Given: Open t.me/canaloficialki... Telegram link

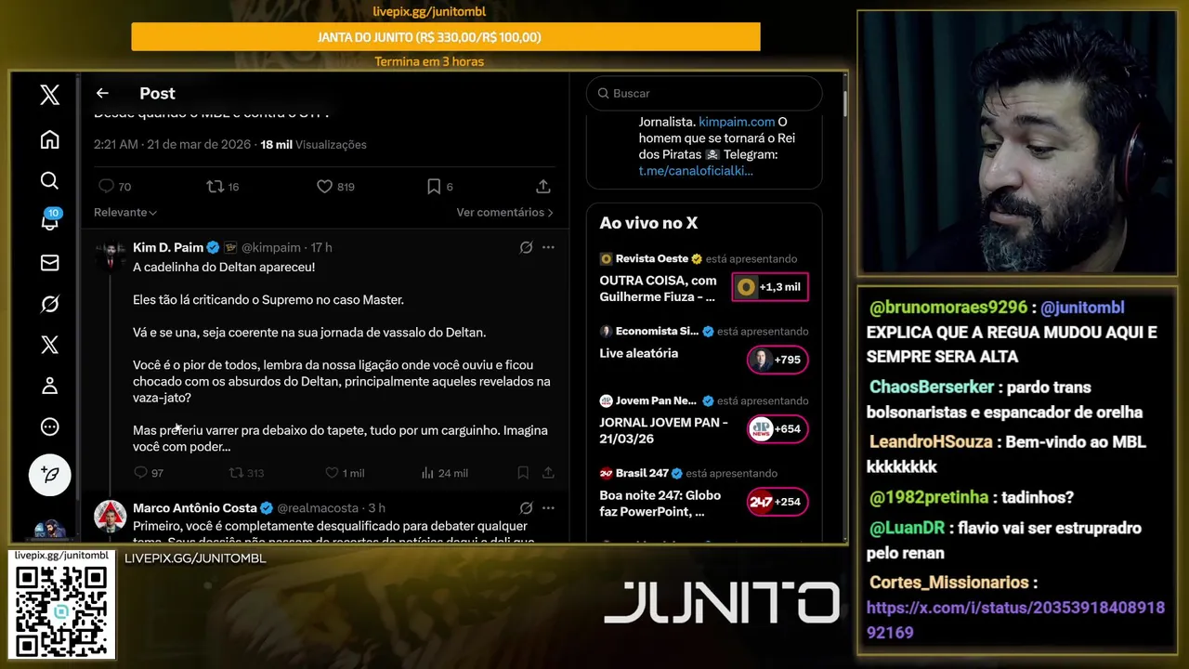Looking at the screenshot, I should [696, 171].
